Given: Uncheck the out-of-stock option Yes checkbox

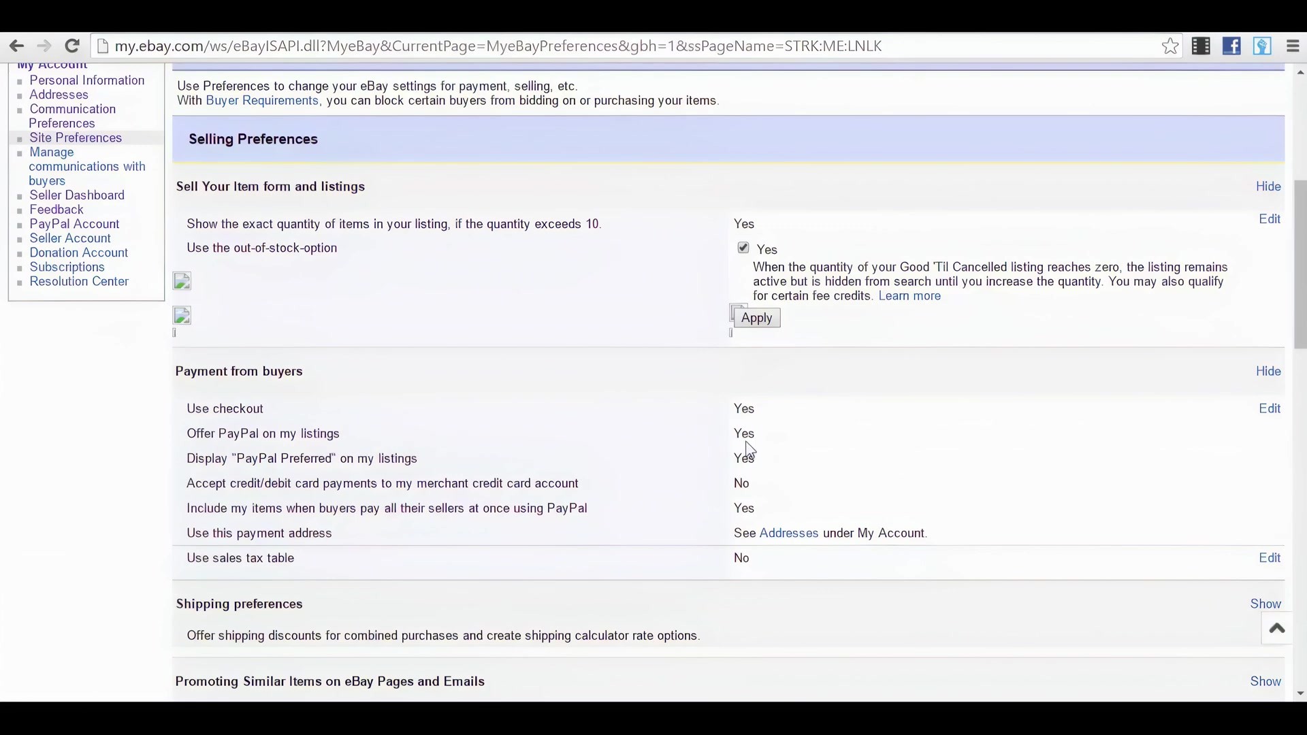Looking at the screenshot, I should (743, 248).
